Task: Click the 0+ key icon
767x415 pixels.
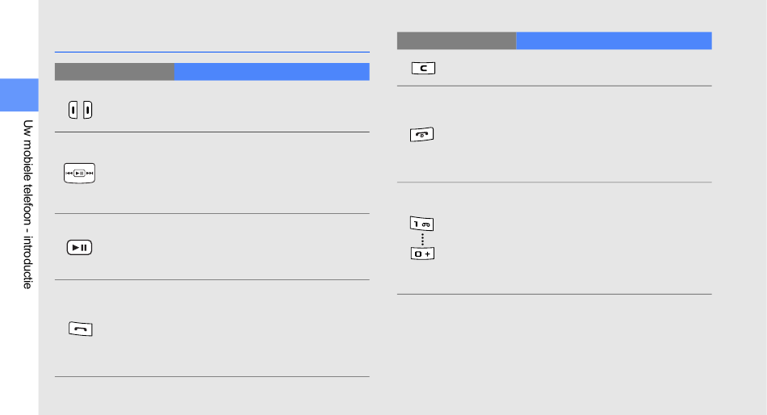Action: coord(422,254)
